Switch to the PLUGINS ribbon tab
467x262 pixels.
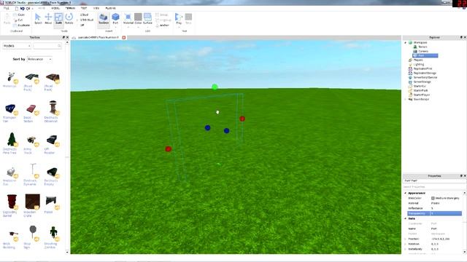click(110, 8)
